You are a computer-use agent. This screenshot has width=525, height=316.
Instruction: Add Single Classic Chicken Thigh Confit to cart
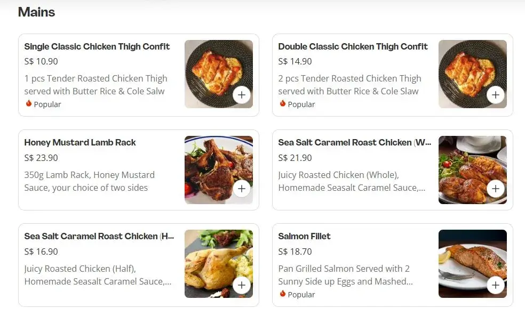click(x=242, y=95)
